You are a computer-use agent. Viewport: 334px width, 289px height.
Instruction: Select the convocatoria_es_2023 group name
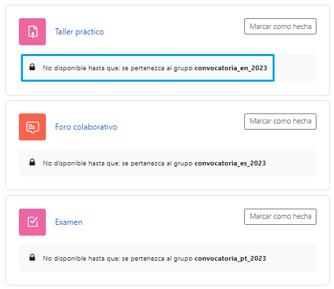point(230,163)
